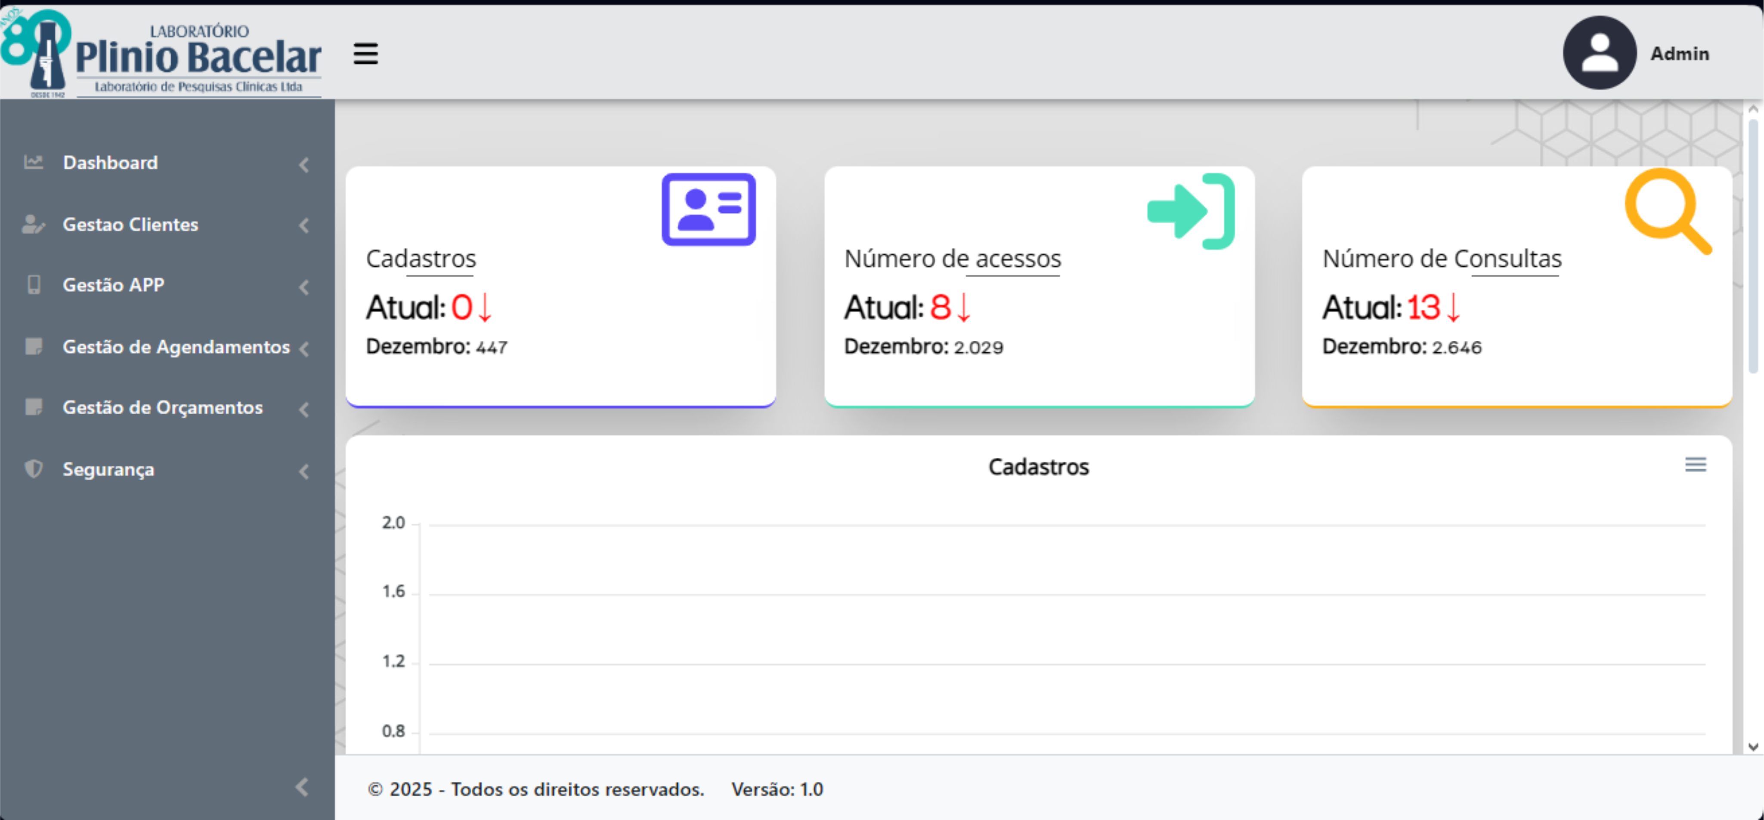The image size is (1764, 820).
Task: Expand the Gestao Clientes chevron
Action: 304,226
